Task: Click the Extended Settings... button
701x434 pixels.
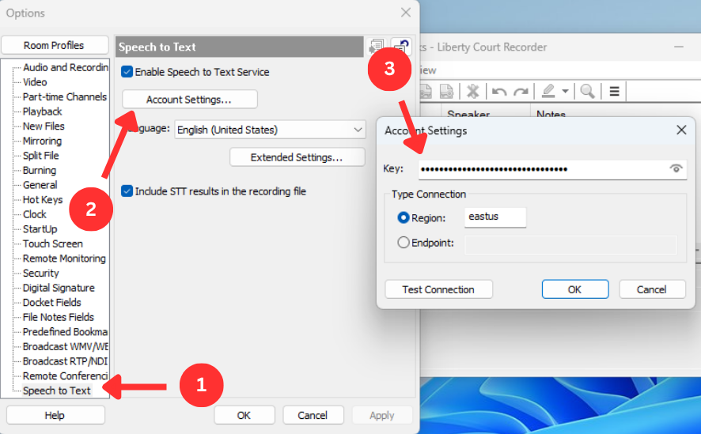Action: click(297, 157)
